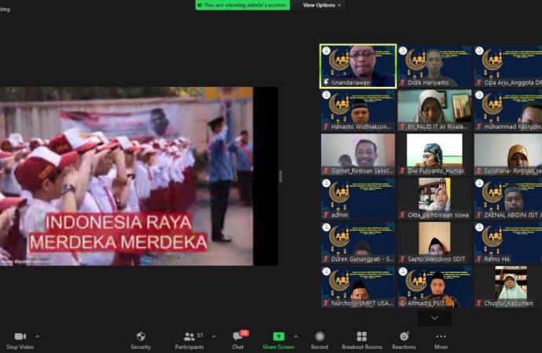The image size is (542, 353).
Task: Open the More three-dots menu
Action: click(x=441, y=336)
